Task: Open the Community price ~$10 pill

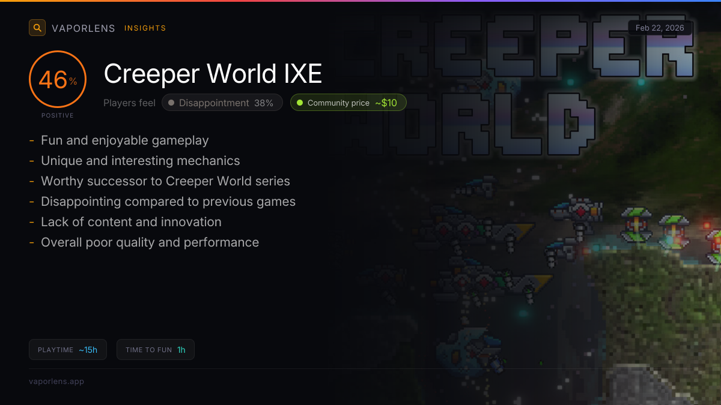Action: coord(348,103)
